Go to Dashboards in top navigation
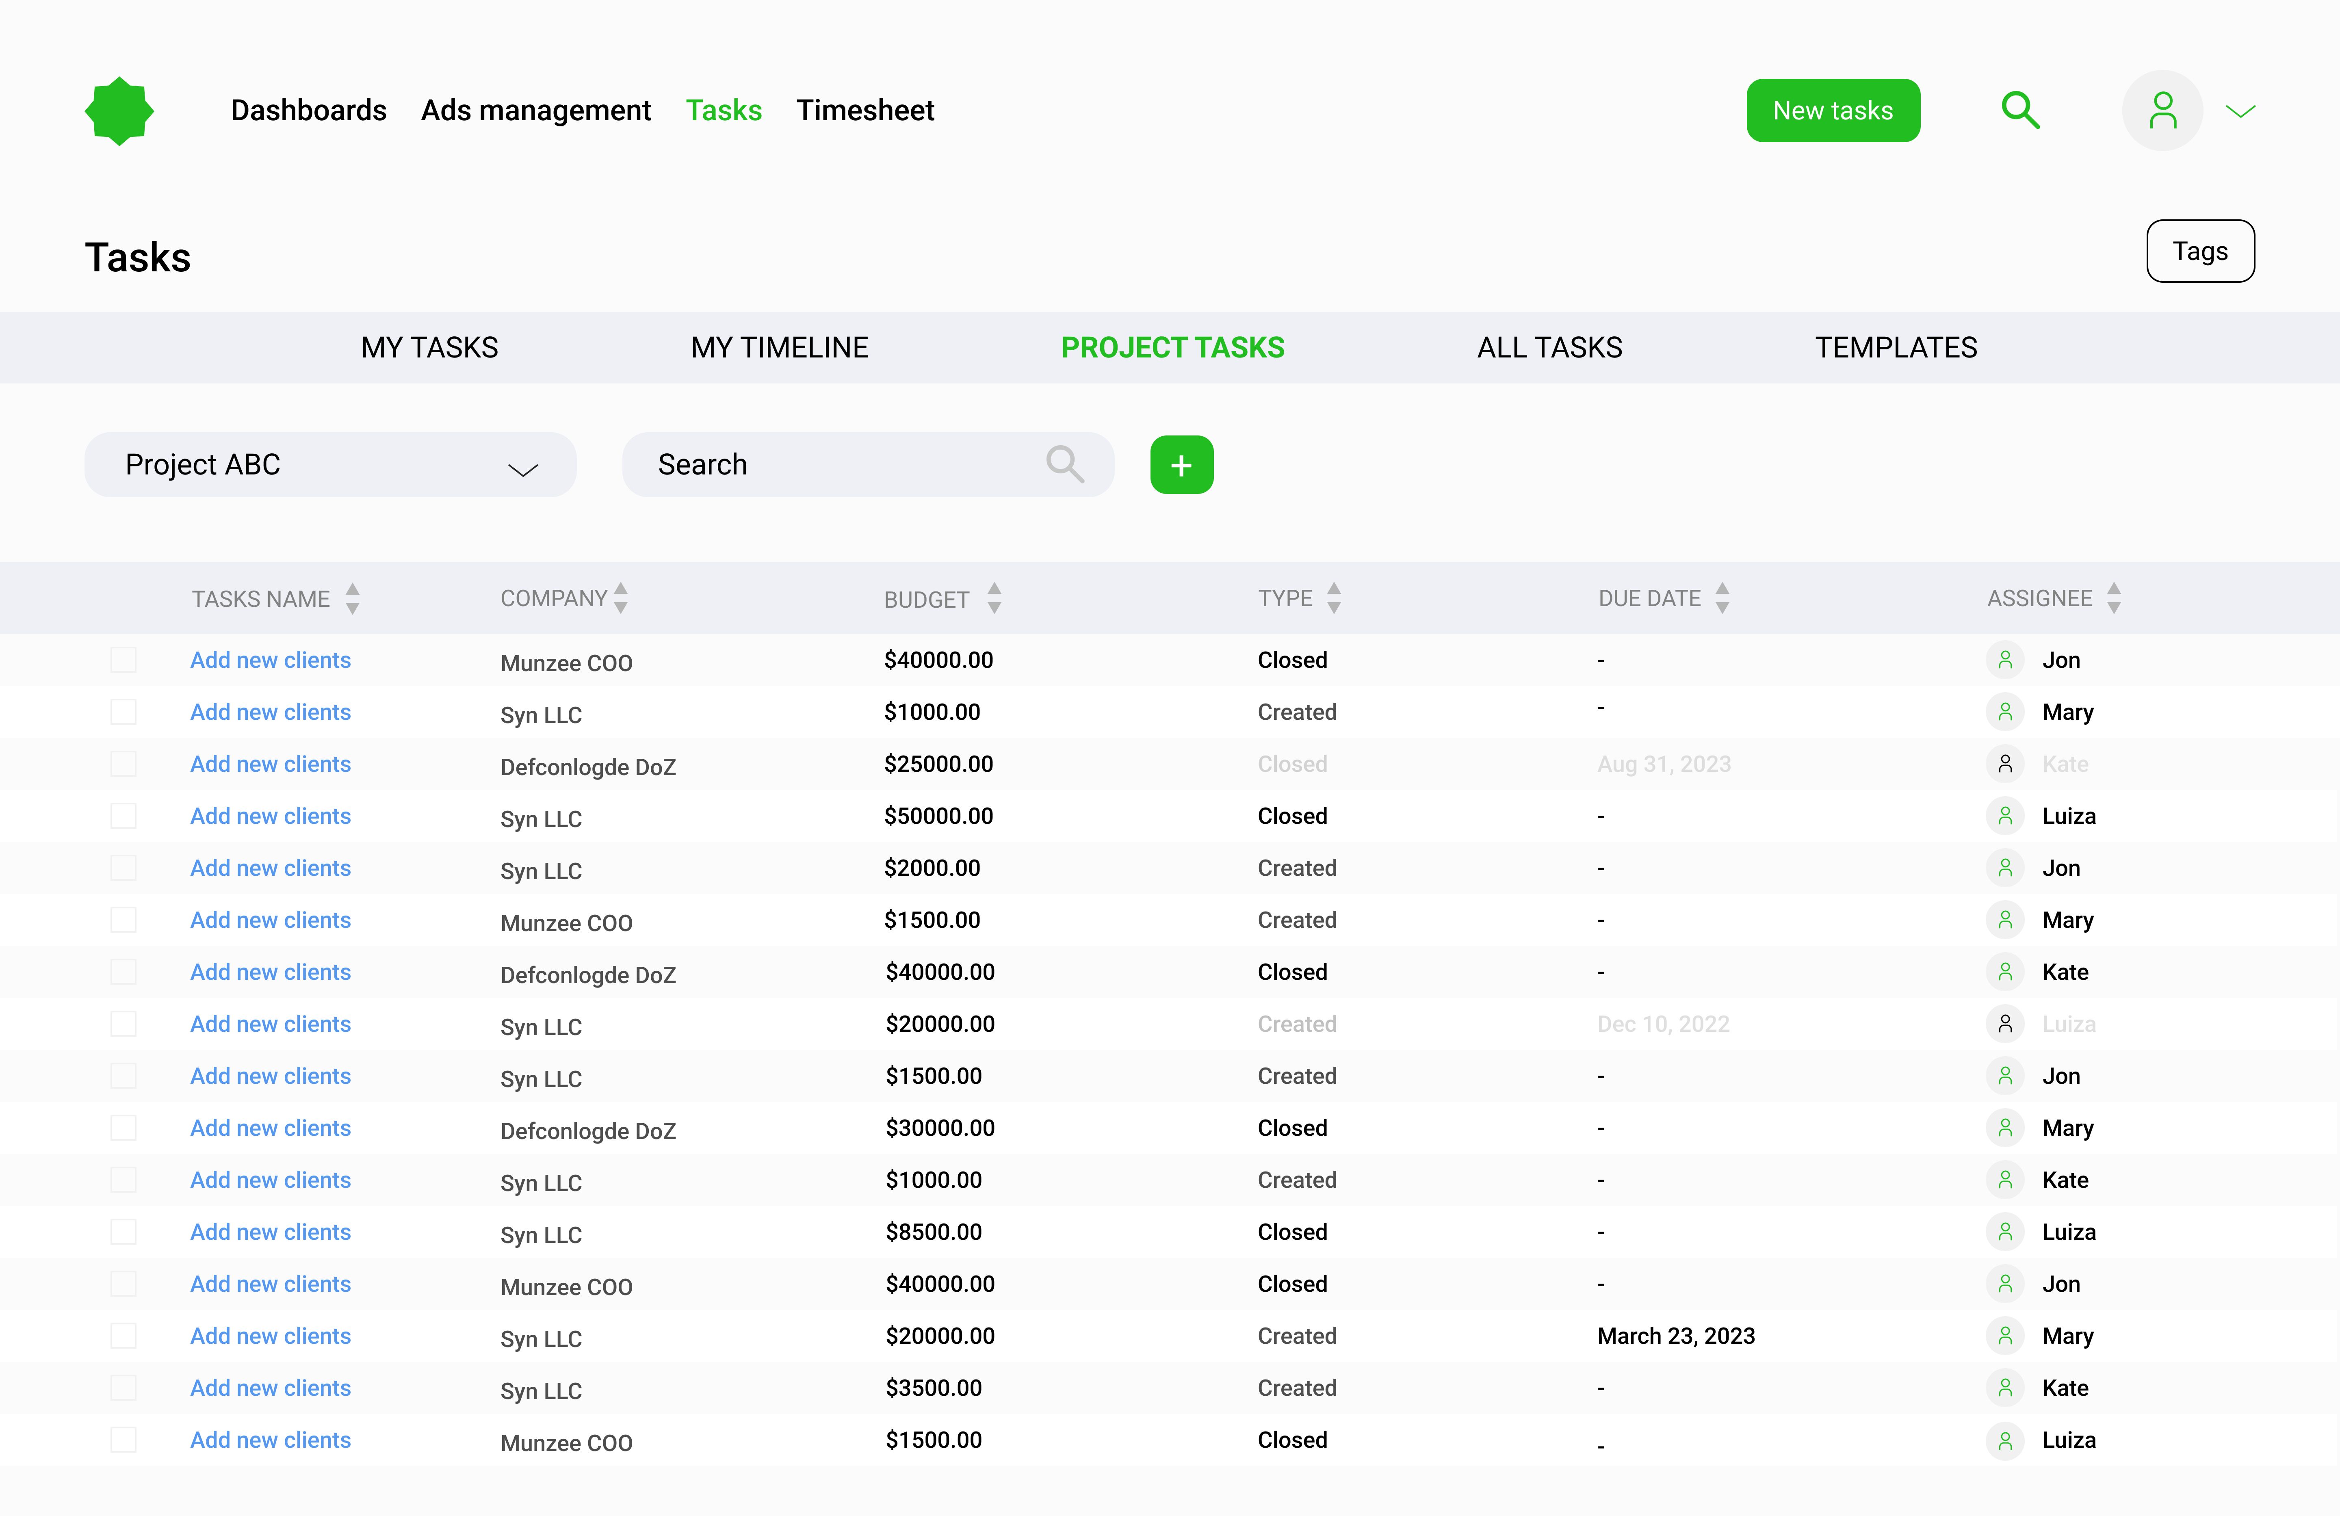 coord(309,110)
